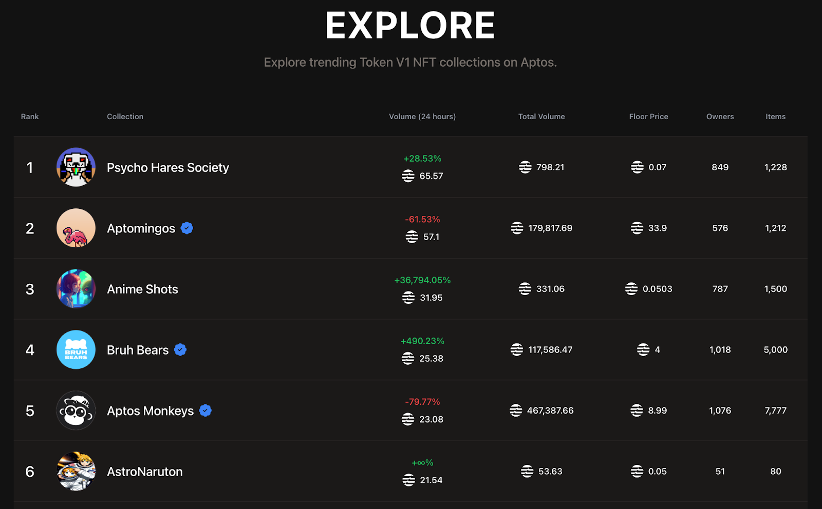Click Psycho Hares Society collection avatar
This screenshot has height=509, width=822.
[x=76, y=167]
